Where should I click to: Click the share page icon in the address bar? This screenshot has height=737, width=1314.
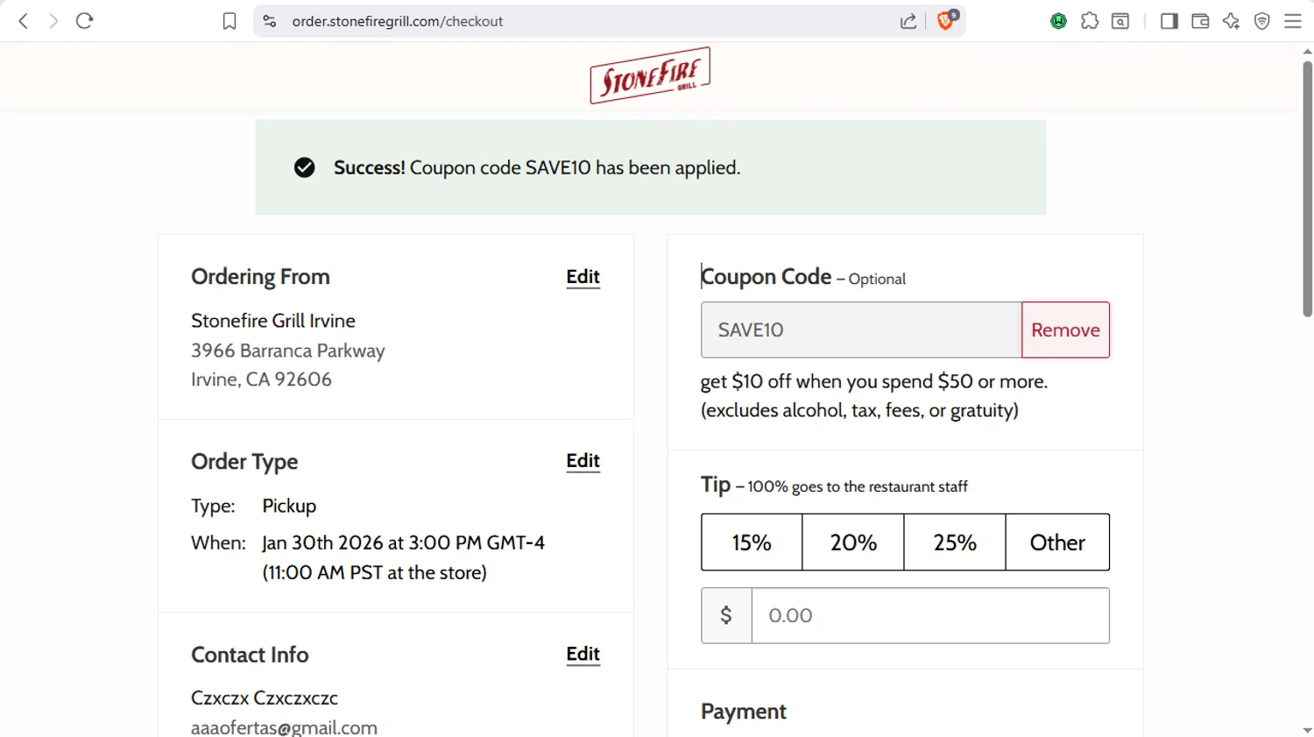coord(908,21)
